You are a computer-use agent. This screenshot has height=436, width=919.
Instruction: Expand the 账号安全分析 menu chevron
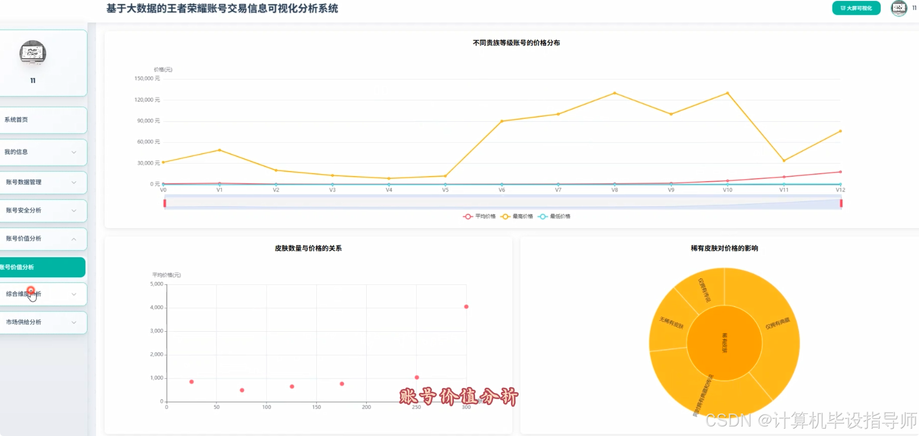click(74, 211)
